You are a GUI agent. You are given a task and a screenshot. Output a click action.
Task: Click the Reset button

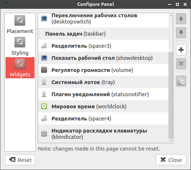[x=20, y=160]
